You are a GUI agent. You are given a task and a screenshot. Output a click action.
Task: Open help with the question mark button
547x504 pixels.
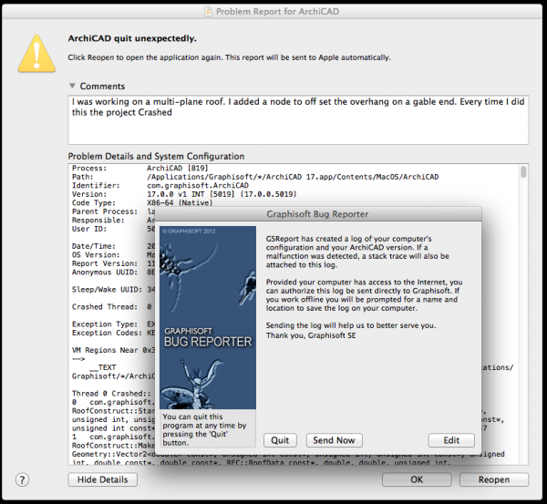(22, 479)
